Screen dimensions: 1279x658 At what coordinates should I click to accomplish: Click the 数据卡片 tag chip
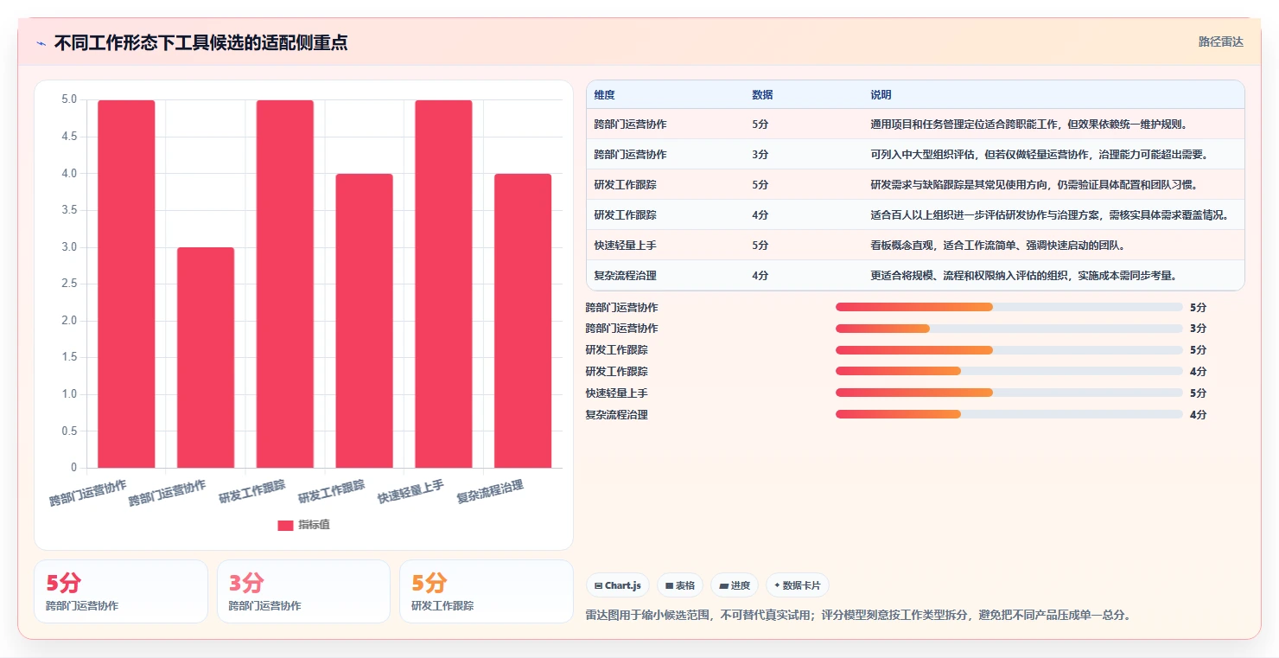[798, 585]
